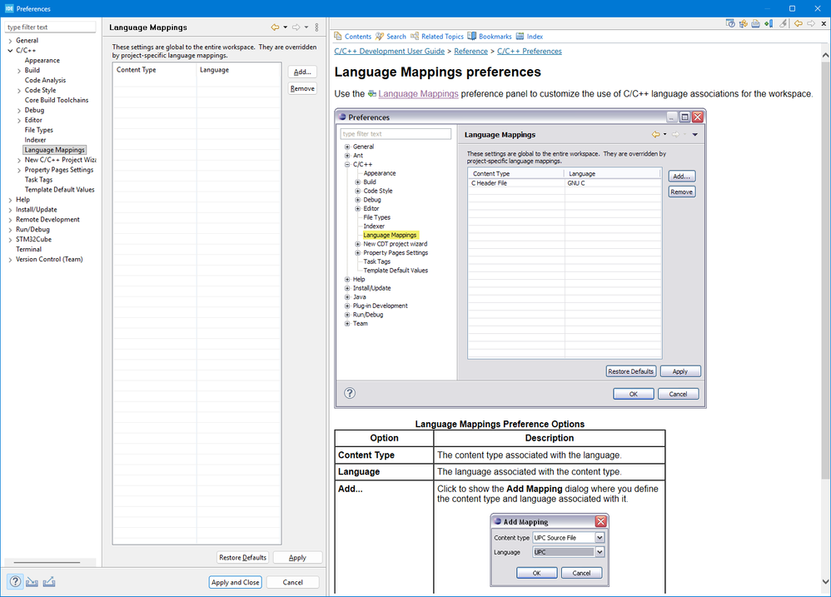
Task: Click the type filter text field
Action: [x=50, y=27]
